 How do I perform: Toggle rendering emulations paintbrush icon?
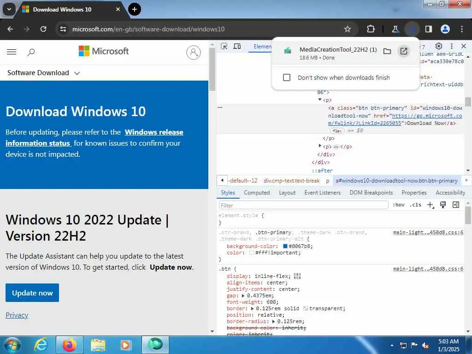click(x=443, y=205)
